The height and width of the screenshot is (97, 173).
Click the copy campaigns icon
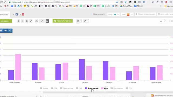tap(36, 21)
